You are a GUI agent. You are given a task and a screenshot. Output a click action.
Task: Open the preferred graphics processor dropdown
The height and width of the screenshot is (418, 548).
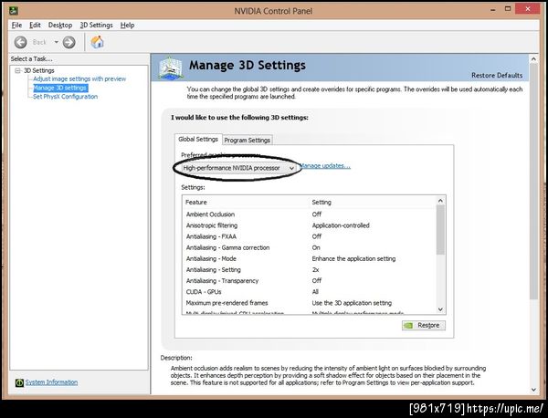238,168
